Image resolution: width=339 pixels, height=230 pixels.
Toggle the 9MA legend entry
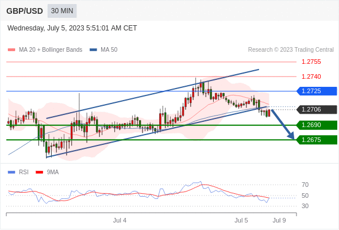(47, 172)
